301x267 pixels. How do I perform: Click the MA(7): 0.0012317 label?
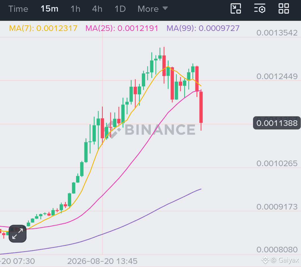[43, 28]
